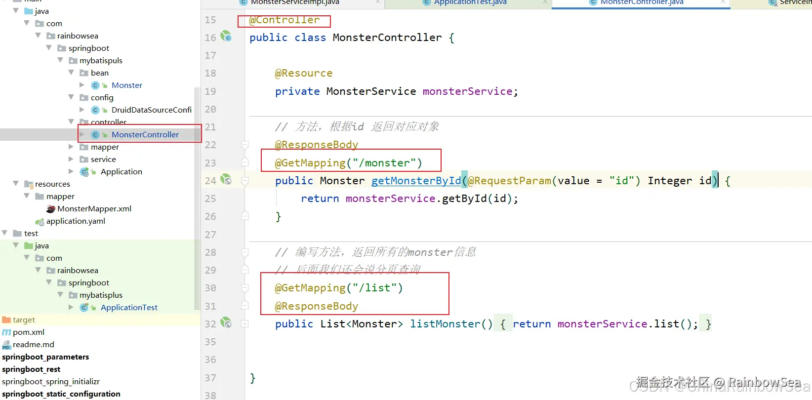
Task: Click MonsterController class icon in tree
Action: (95, 134)
